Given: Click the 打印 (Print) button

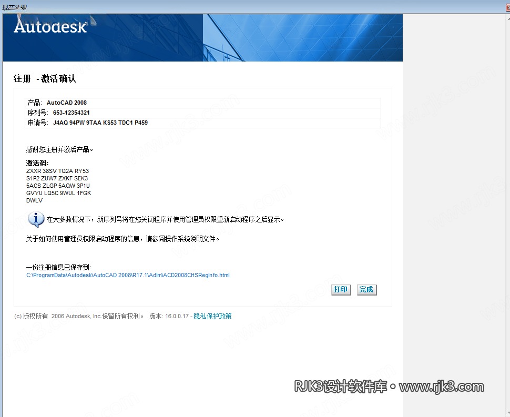Looking at the screenshot, I should (341, 290).
